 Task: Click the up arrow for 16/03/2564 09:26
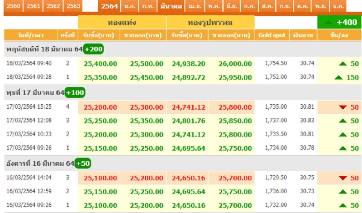click(x=342, y=205)
